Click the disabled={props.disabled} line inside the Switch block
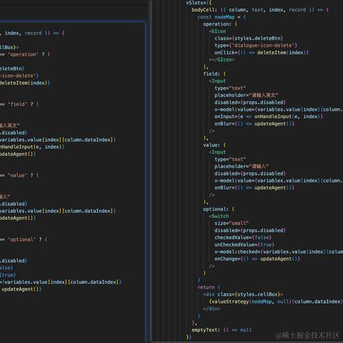343x343 pixels. pyautogui.click(x=250, y=230)
